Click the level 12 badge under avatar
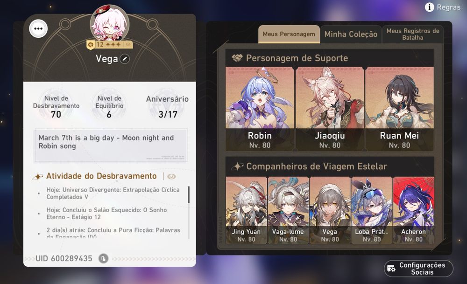This screenshot has height=284, width=467. [109, 45]
